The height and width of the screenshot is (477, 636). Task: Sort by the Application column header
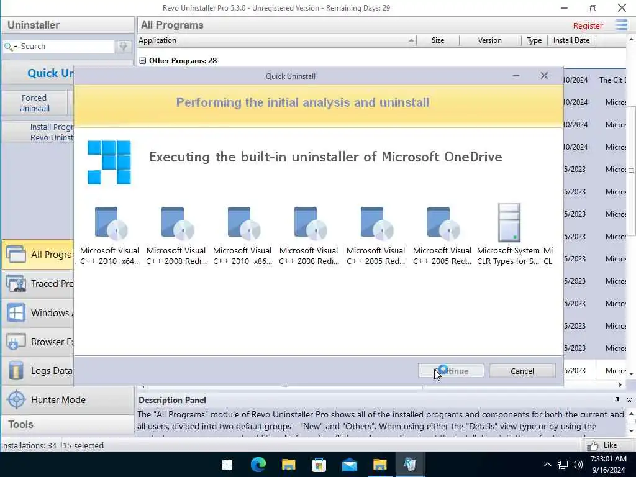[x=276, y=40]
